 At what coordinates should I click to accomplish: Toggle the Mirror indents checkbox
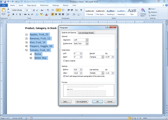click(64, 61)
